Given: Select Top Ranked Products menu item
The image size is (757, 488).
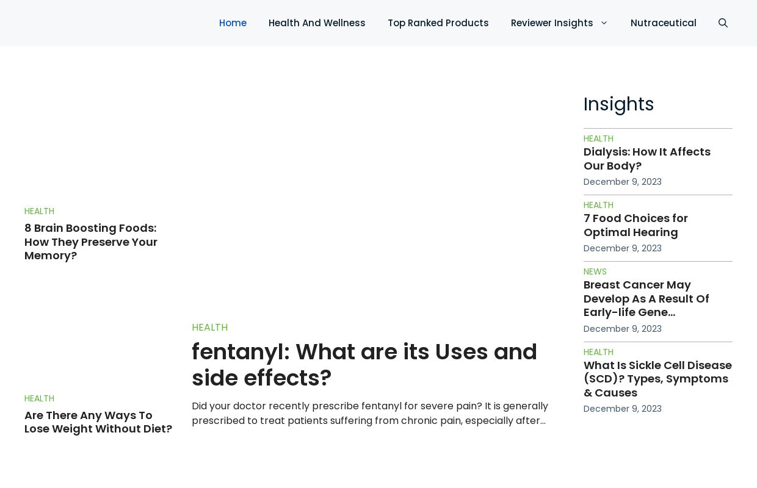Looking at the screenshot, I should [438, 23].
